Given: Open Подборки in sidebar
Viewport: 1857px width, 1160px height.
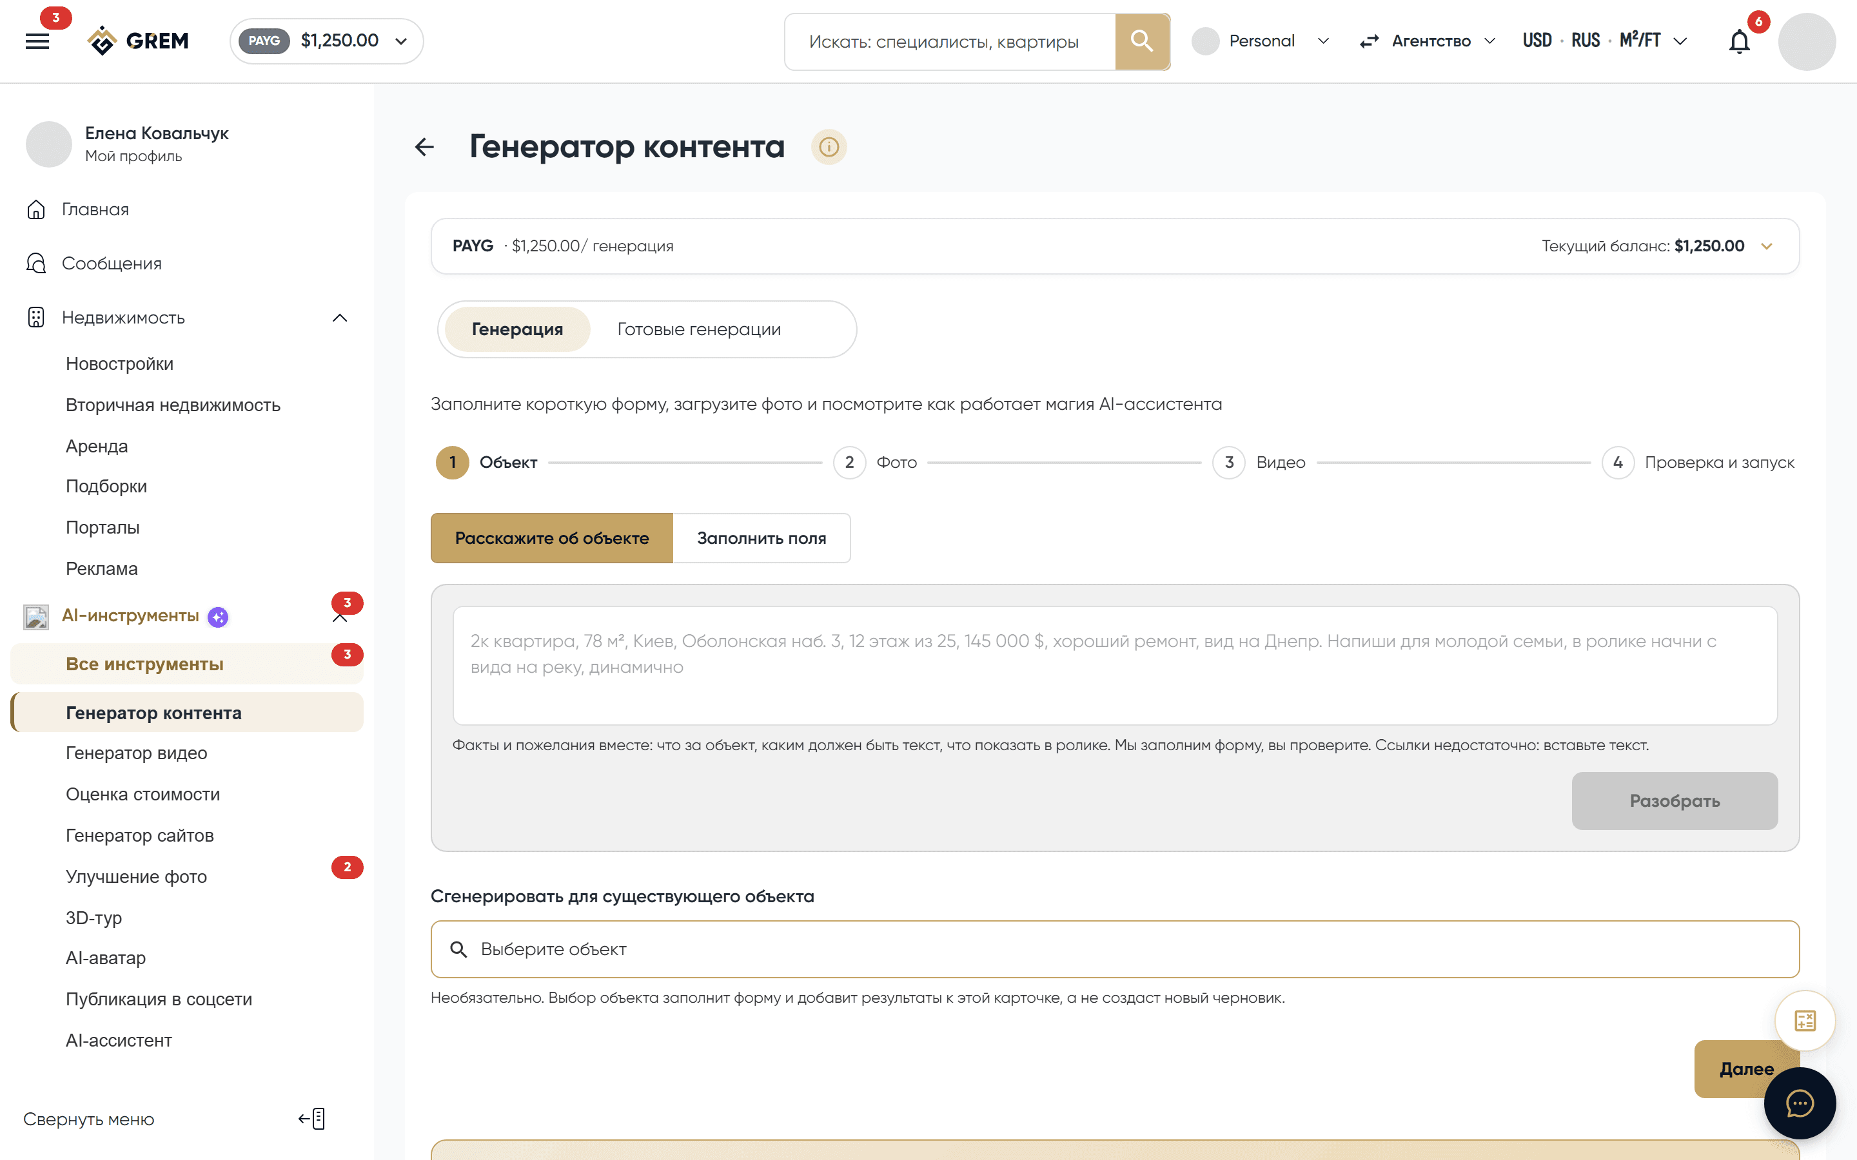Looking at the screenshot, I should coord(106,487).
